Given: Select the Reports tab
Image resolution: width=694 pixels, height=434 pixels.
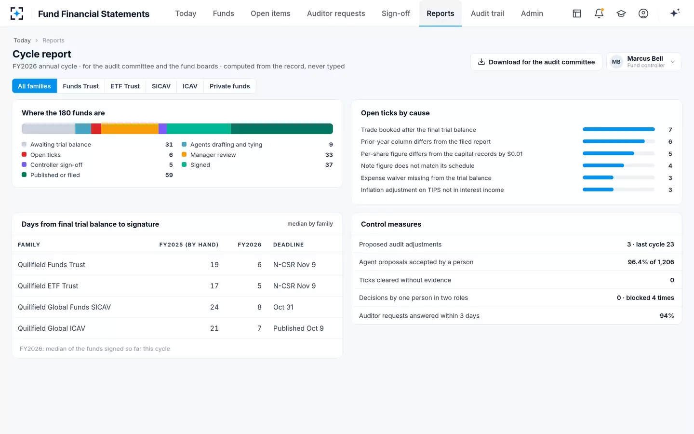Looking at the screenshot, I should 440,14.
